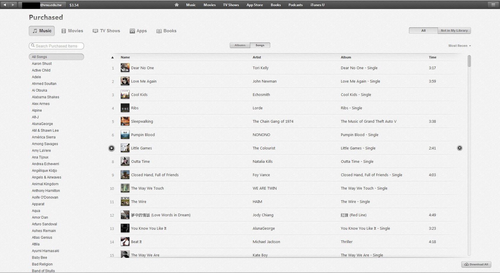This screenshot has height=273, width=500.
Task: Switch to the Music purchased tab
Action: click(x=42, y=31)
